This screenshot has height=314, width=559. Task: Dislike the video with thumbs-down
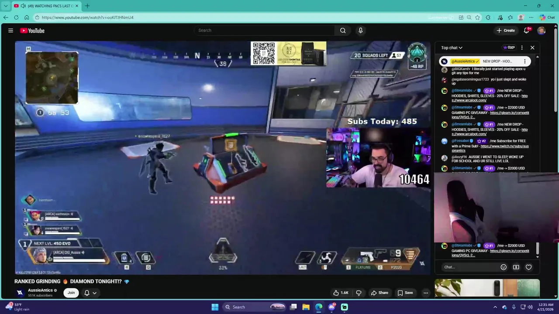[x=359, y=293]
